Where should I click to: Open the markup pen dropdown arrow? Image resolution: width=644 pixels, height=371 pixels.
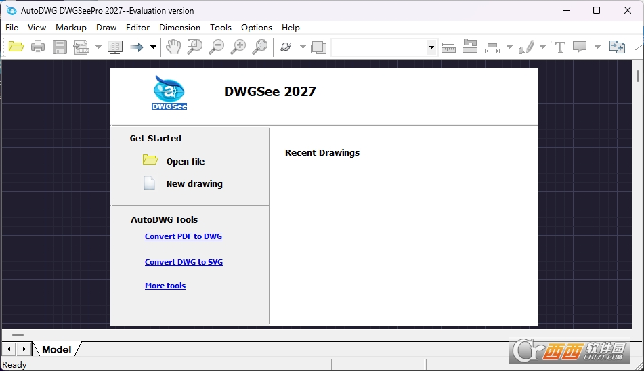542,47
